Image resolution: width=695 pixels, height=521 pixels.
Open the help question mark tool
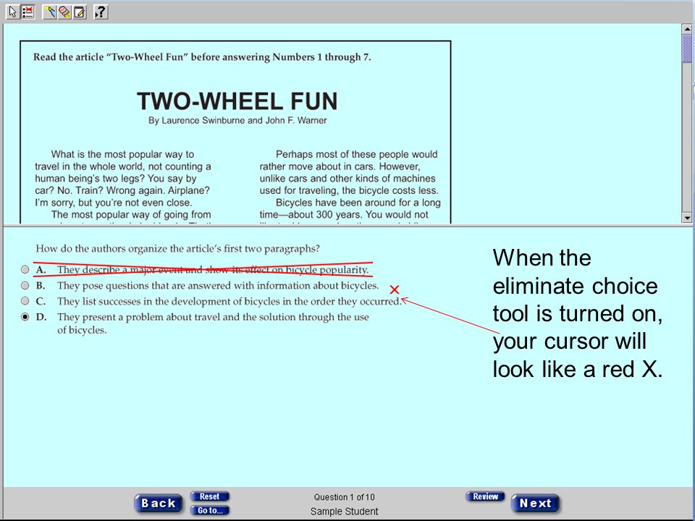tap(101, 12)
